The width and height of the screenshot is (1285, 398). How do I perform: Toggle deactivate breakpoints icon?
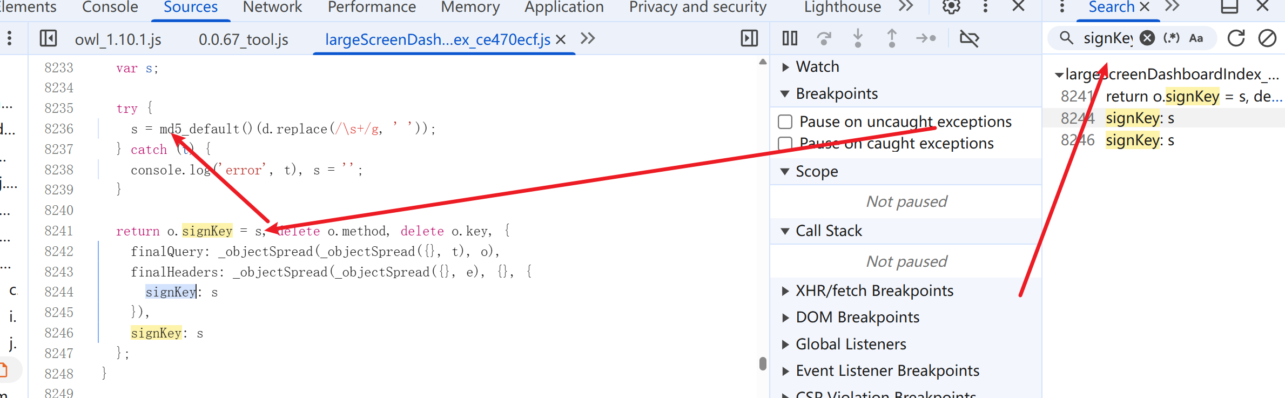(x=969, y=38)
